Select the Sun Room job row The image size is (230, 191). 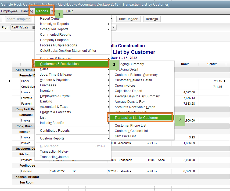(x=121, y=182)
